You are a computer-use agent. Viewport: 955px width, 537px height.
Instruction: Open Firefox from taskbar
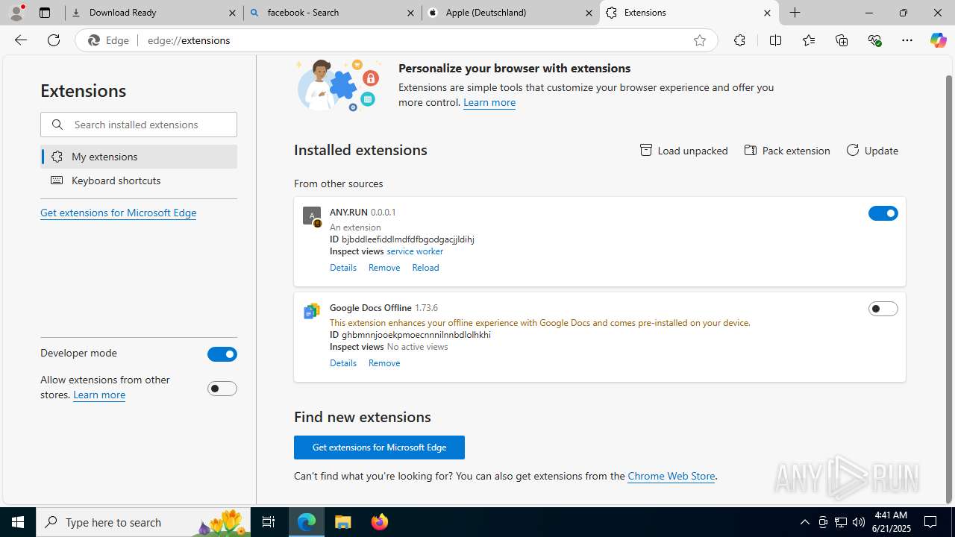pyautogui.click(x=380, y=522)
